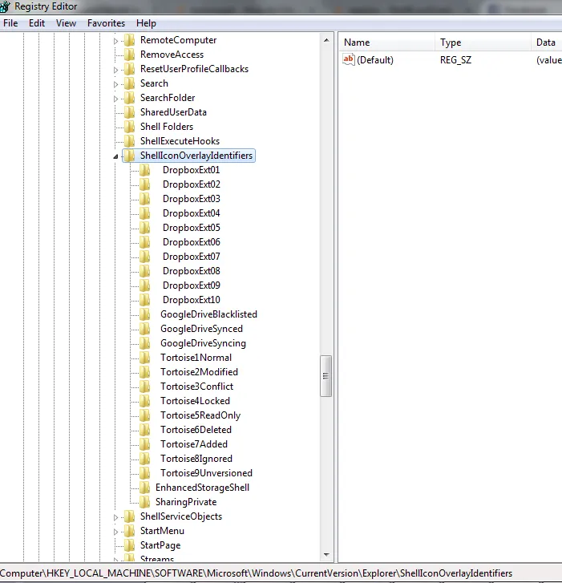Select the Tortoise7Added key

[x=194, y=444]
